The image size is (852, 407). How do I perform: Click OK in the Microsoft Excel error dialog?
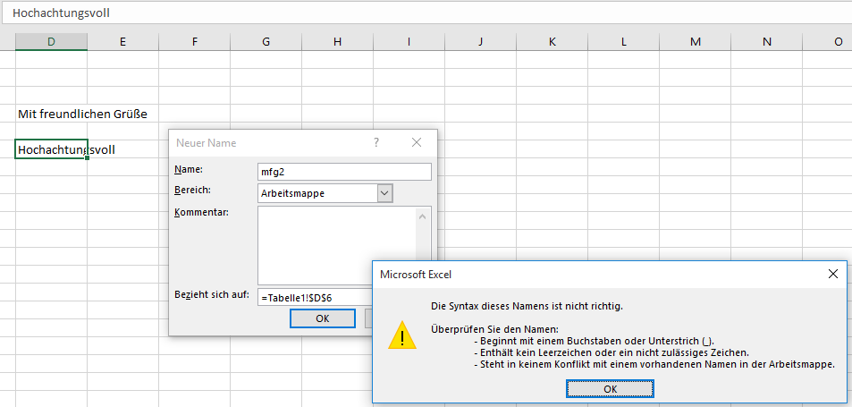pos(610,389)
